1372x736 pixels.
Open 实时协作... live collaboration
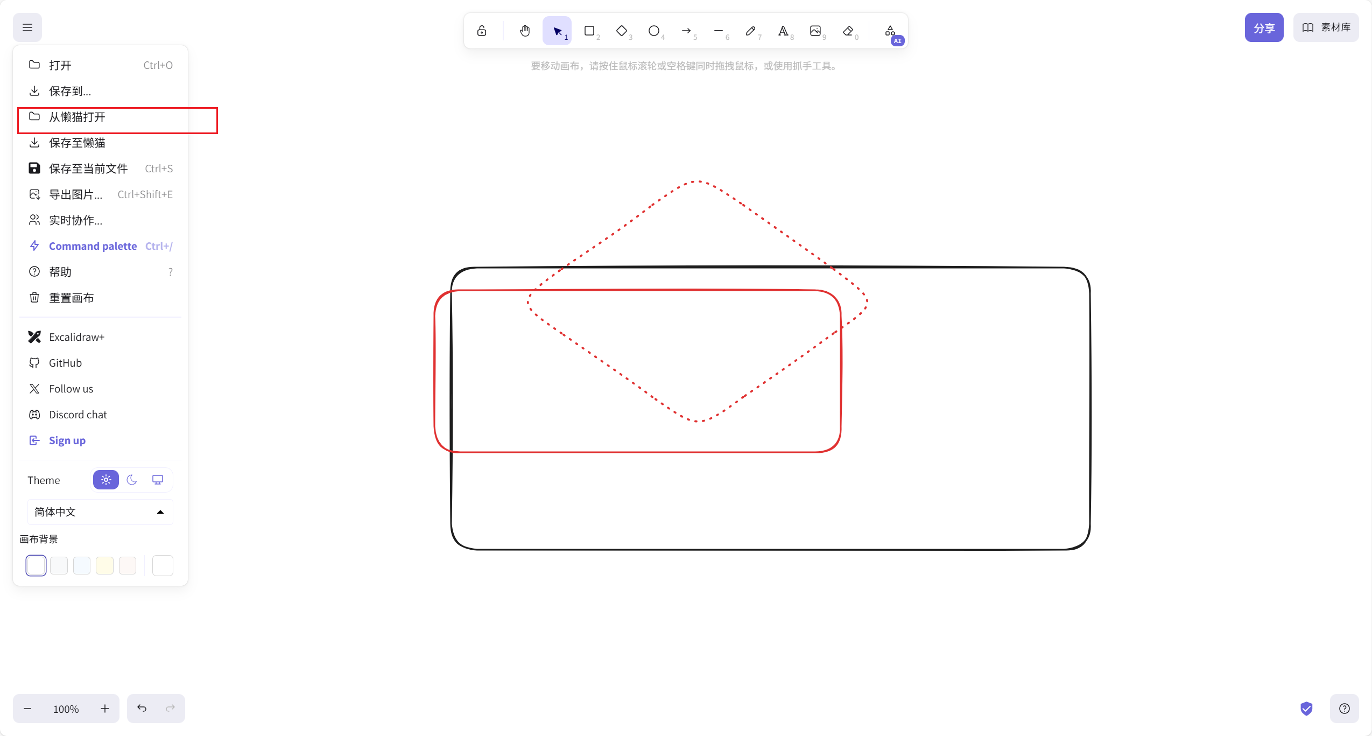click(x=100, y=220)
